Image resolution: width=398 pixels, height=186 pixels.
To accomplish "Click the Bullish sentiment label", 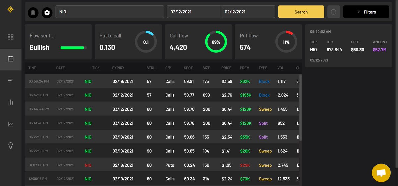I will (39, 47).
